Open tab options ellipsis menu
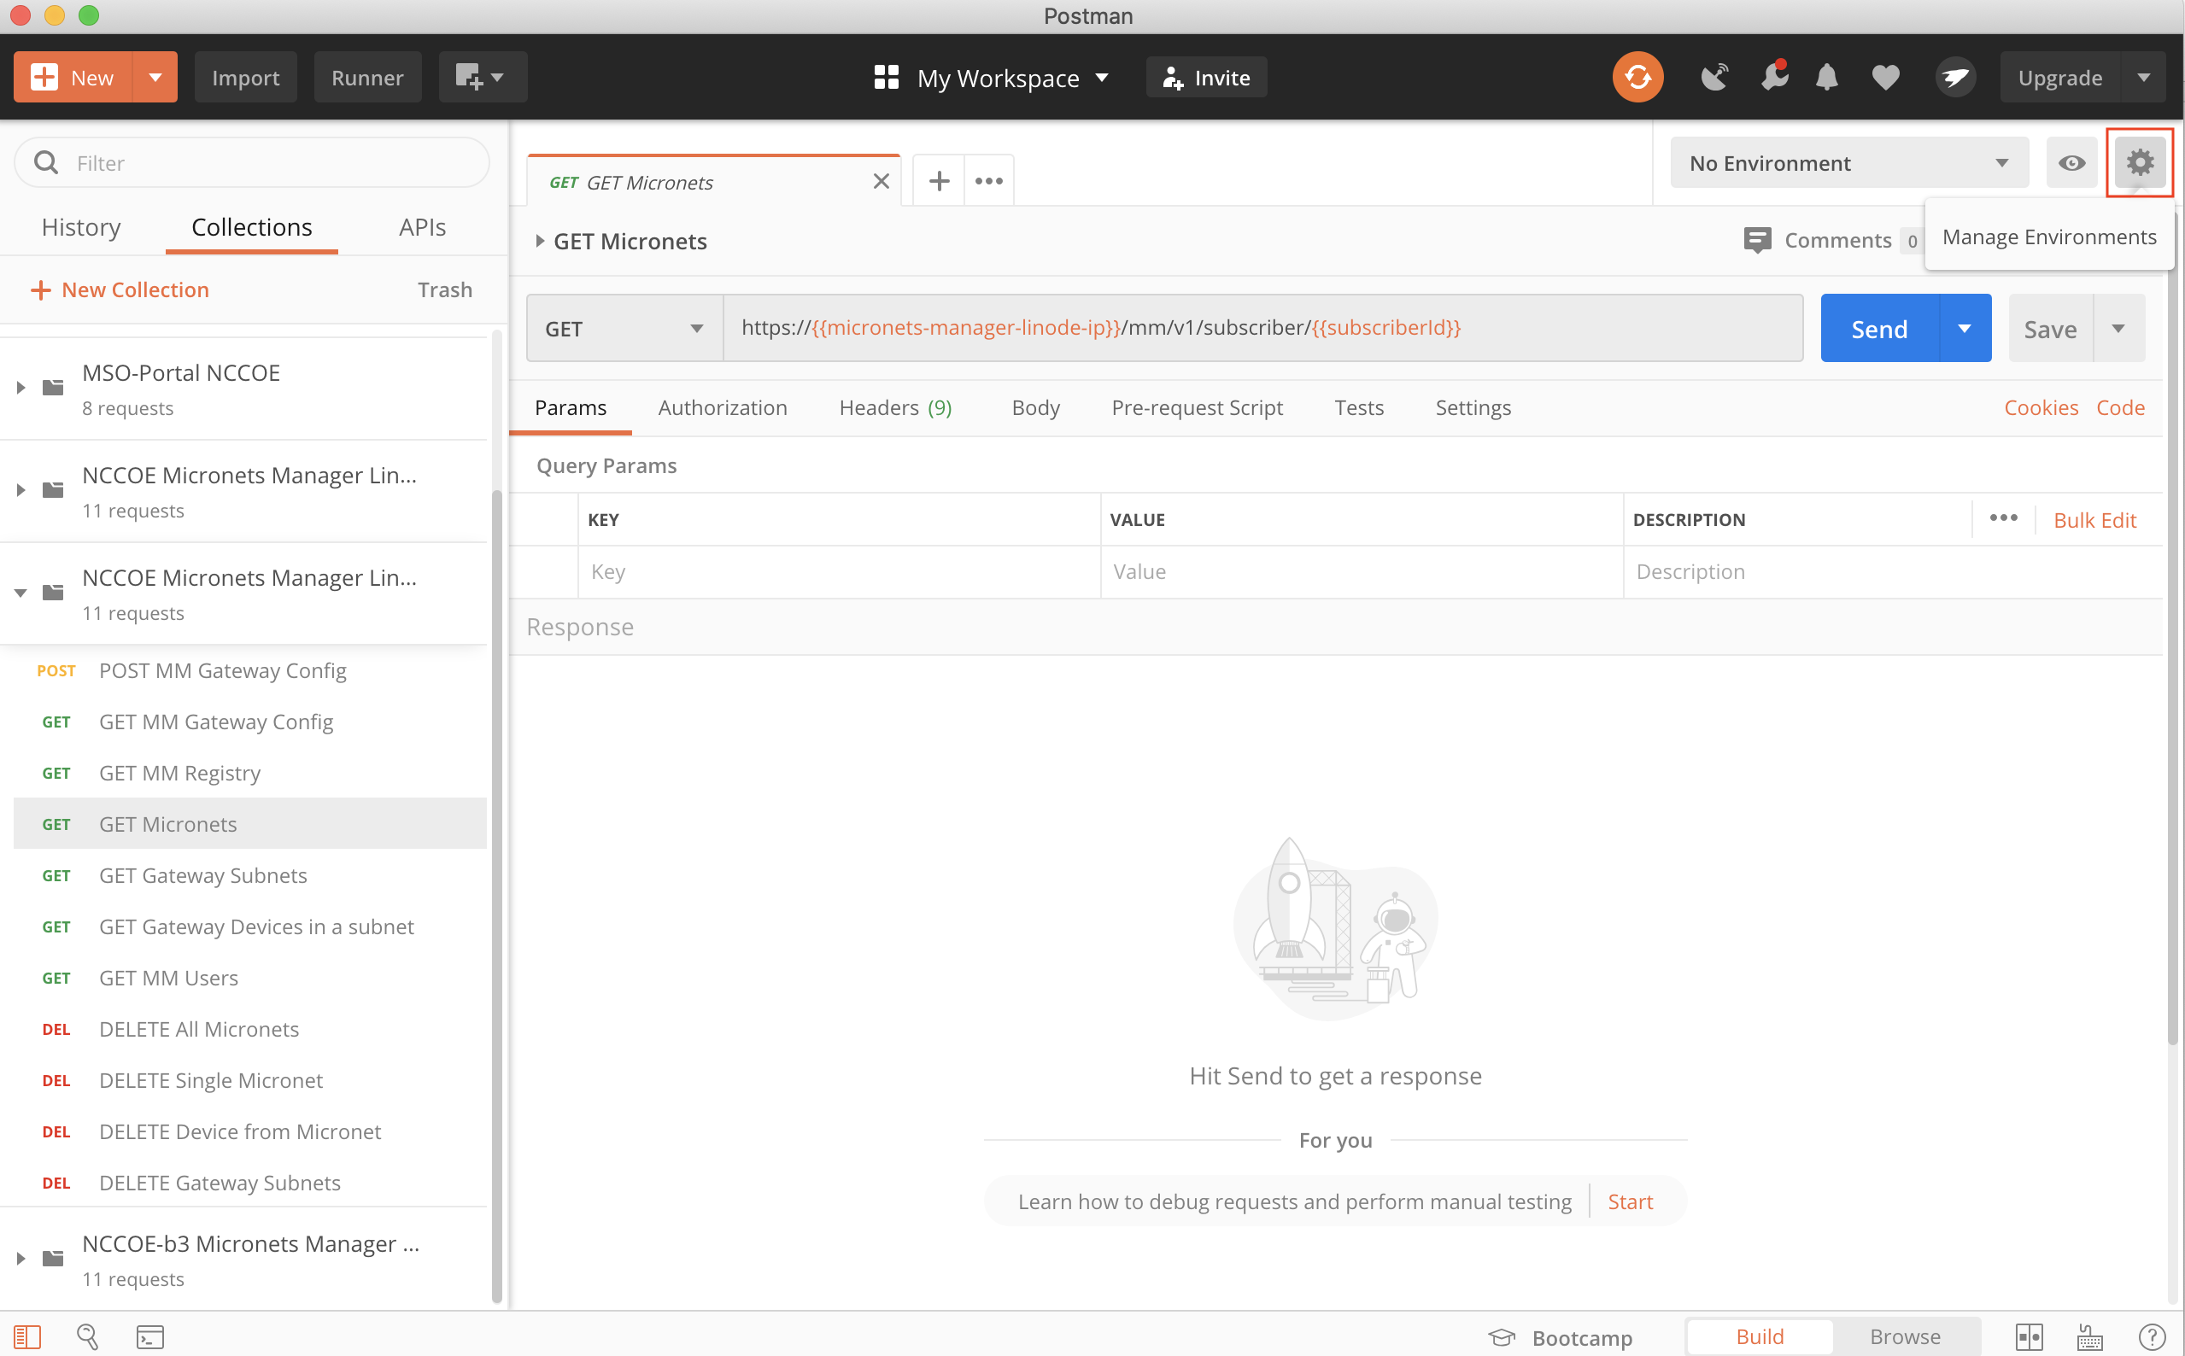 pos(988,181)
